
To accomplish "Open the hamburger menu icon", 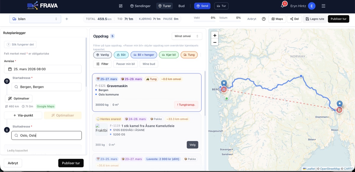I will pyautogui.click(x=323, y=6).
